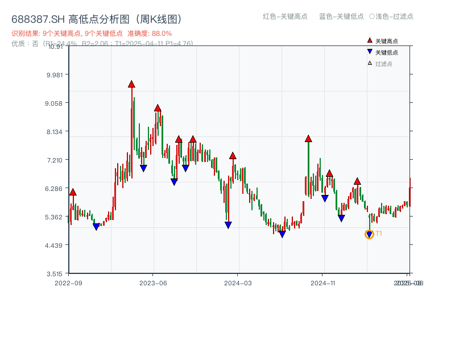Image resolution: width=455 pixels, height=341 pixels.
Task: Select the red triangle marker at the highest peak
Action: click(131, 85)
